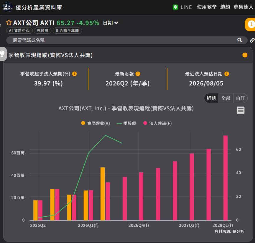
Task: Toggle 實際營收(A) legend series
Action: [x=96, y=123]
